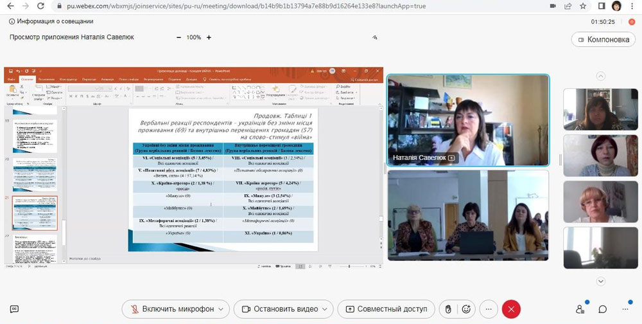Click the red leave meeting button
This screenshot has height=324, width=642.
pos(511,309)
